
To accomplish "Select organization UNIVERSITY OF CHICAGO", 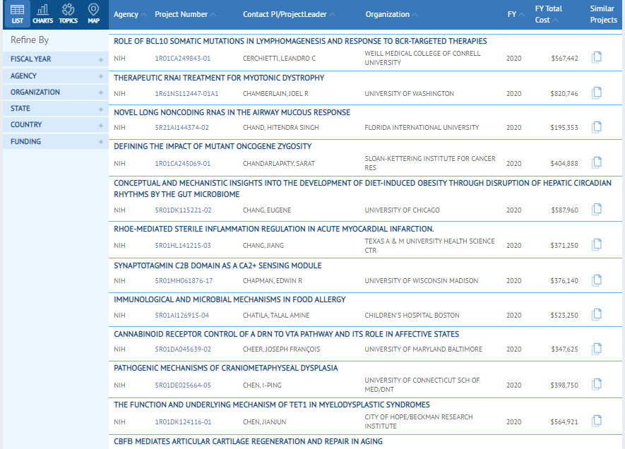I will [x=402, y=210].
